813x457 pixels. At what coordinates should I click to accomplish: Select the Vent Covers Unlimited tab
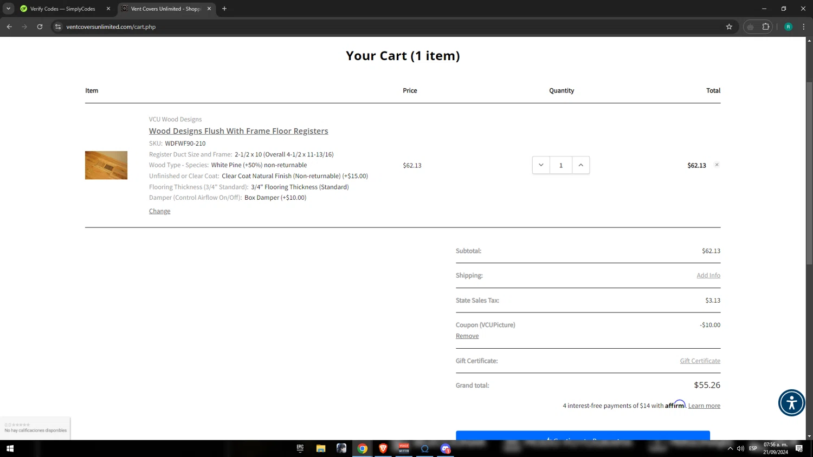point(166,9)
